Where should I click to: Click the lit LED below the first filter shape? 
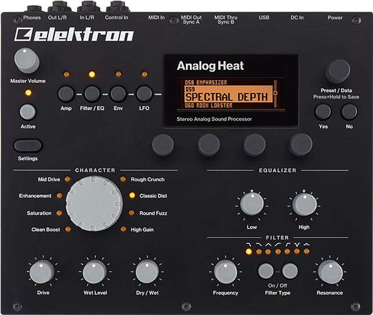(x=249, y=251)
